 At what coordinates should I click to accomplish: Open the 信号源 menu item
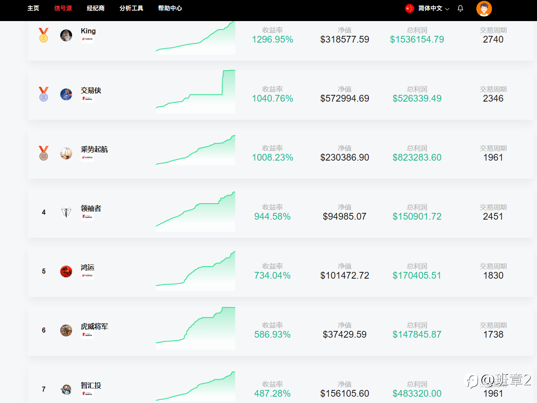pyautogui.click(x=63, y=8)
